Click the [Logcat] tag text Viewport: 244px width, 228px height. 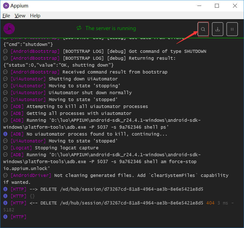[21, 148]
